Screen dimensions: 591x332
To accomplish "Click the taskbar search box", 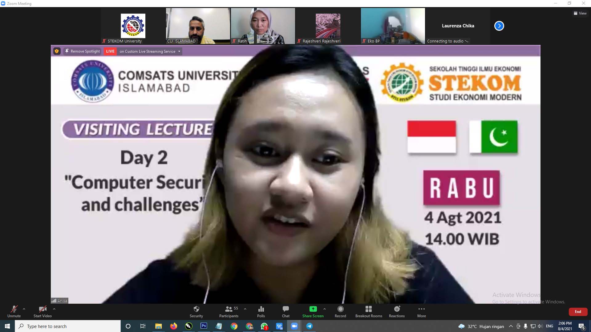I will click(x=68, y=326).
